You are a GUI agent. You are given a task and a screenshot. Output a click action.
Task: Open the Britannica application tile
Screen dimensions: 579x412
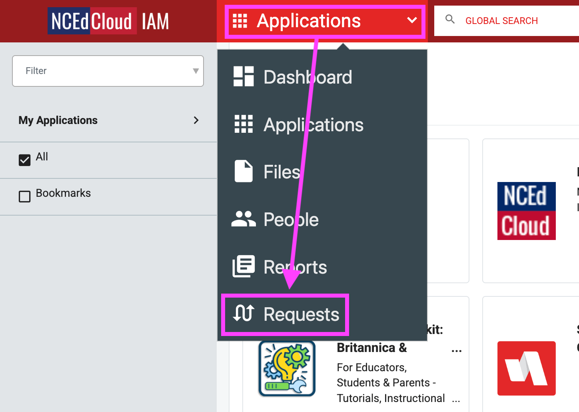(287, 368)
